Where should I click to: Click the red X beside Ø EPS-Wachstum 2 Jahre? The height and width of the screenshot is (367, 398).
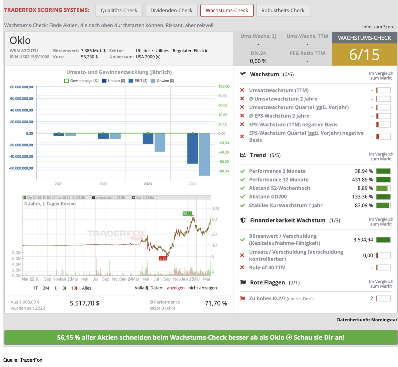tap(242, 116)
